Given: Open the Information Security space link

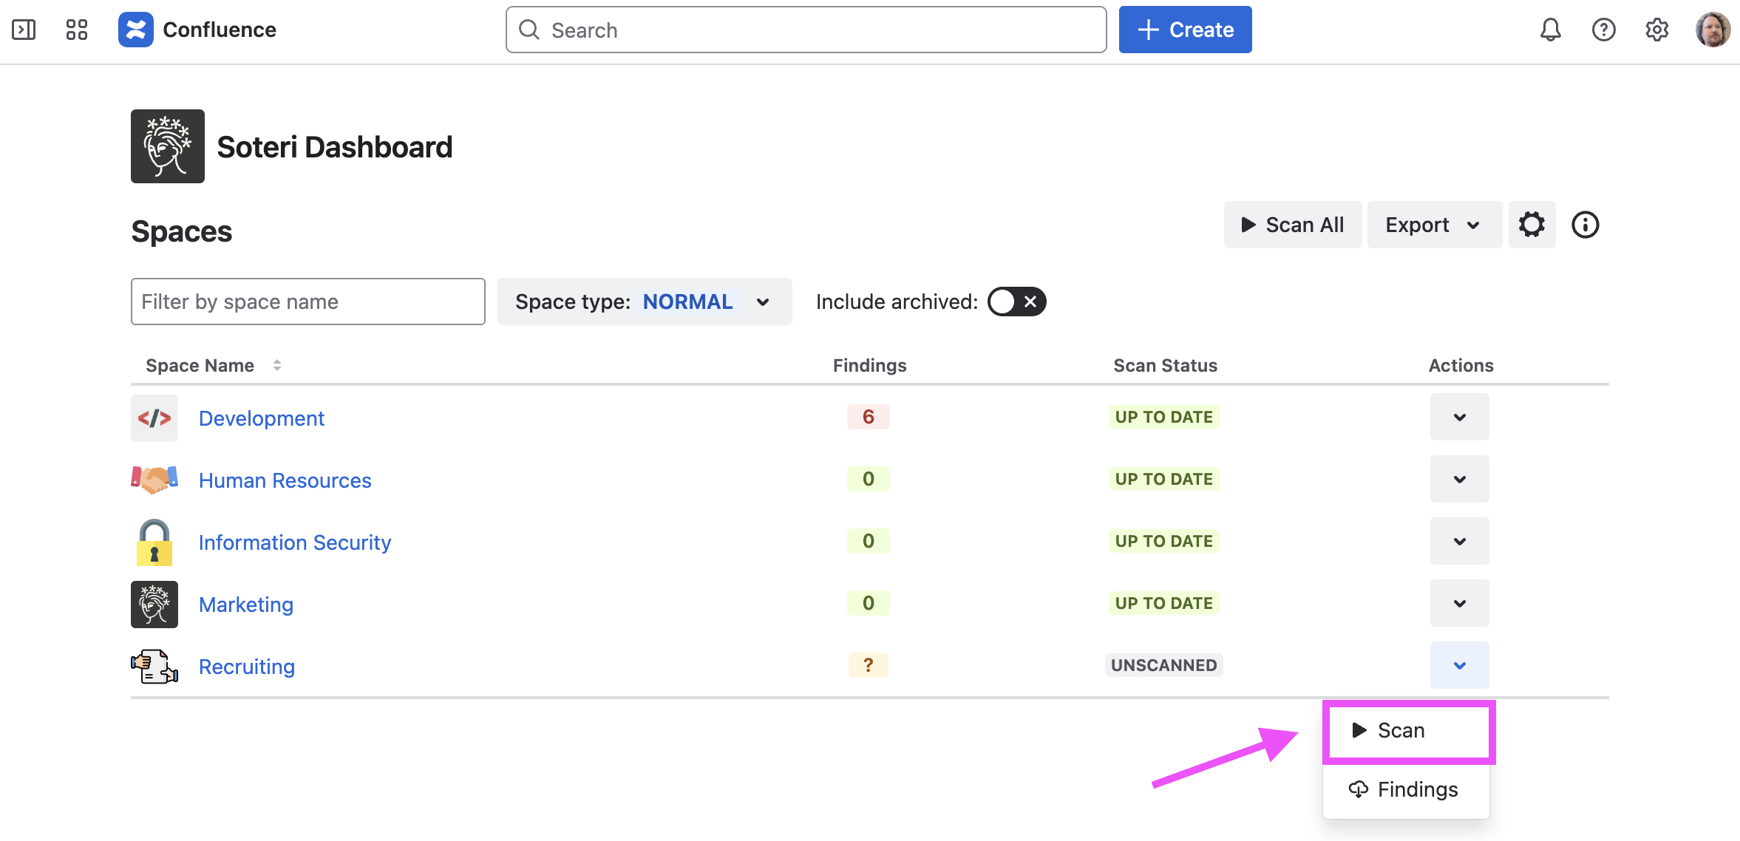Looking at the screenshot, I should click(294, 542).
